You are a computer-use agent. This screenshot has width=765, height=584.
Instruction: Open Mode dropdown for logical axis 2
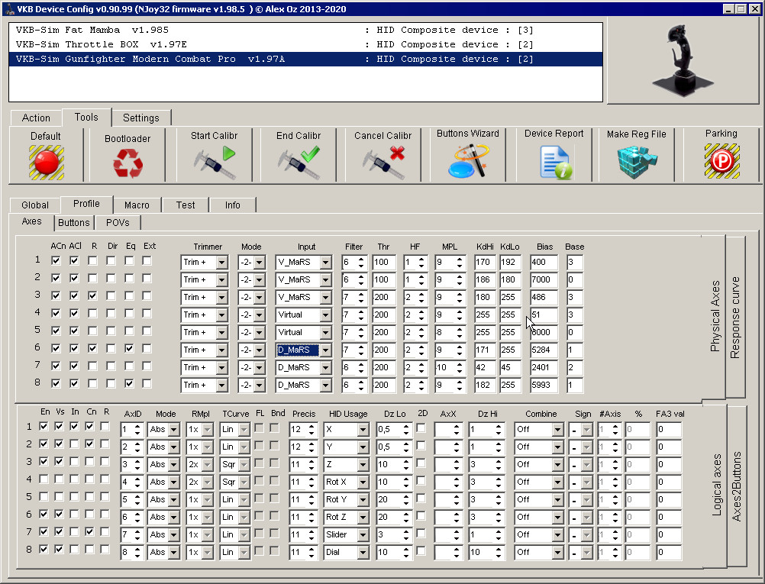point(173,447)
